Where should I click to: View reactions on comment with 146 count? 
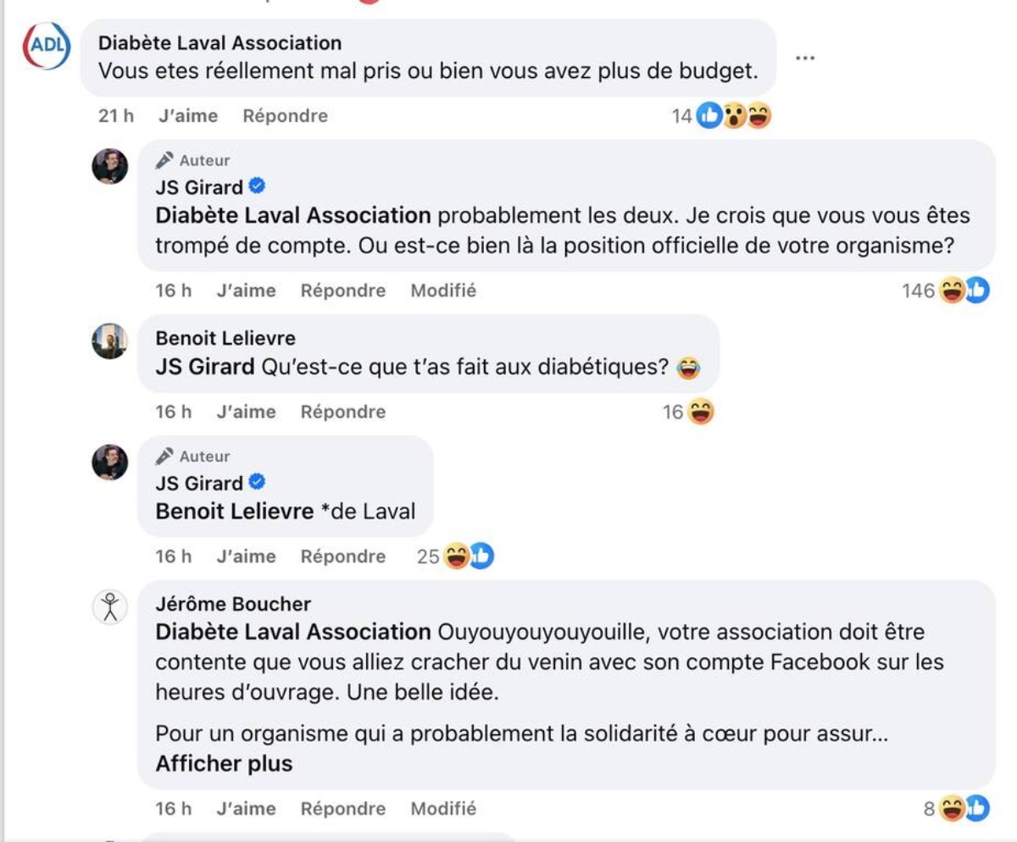(964, 291)
